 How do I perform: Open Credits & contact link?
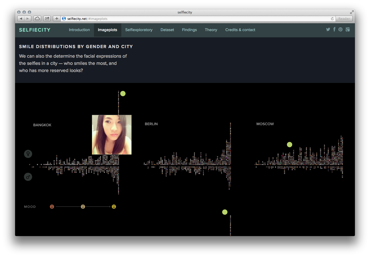pyautogui.click(x=240, y=30)
